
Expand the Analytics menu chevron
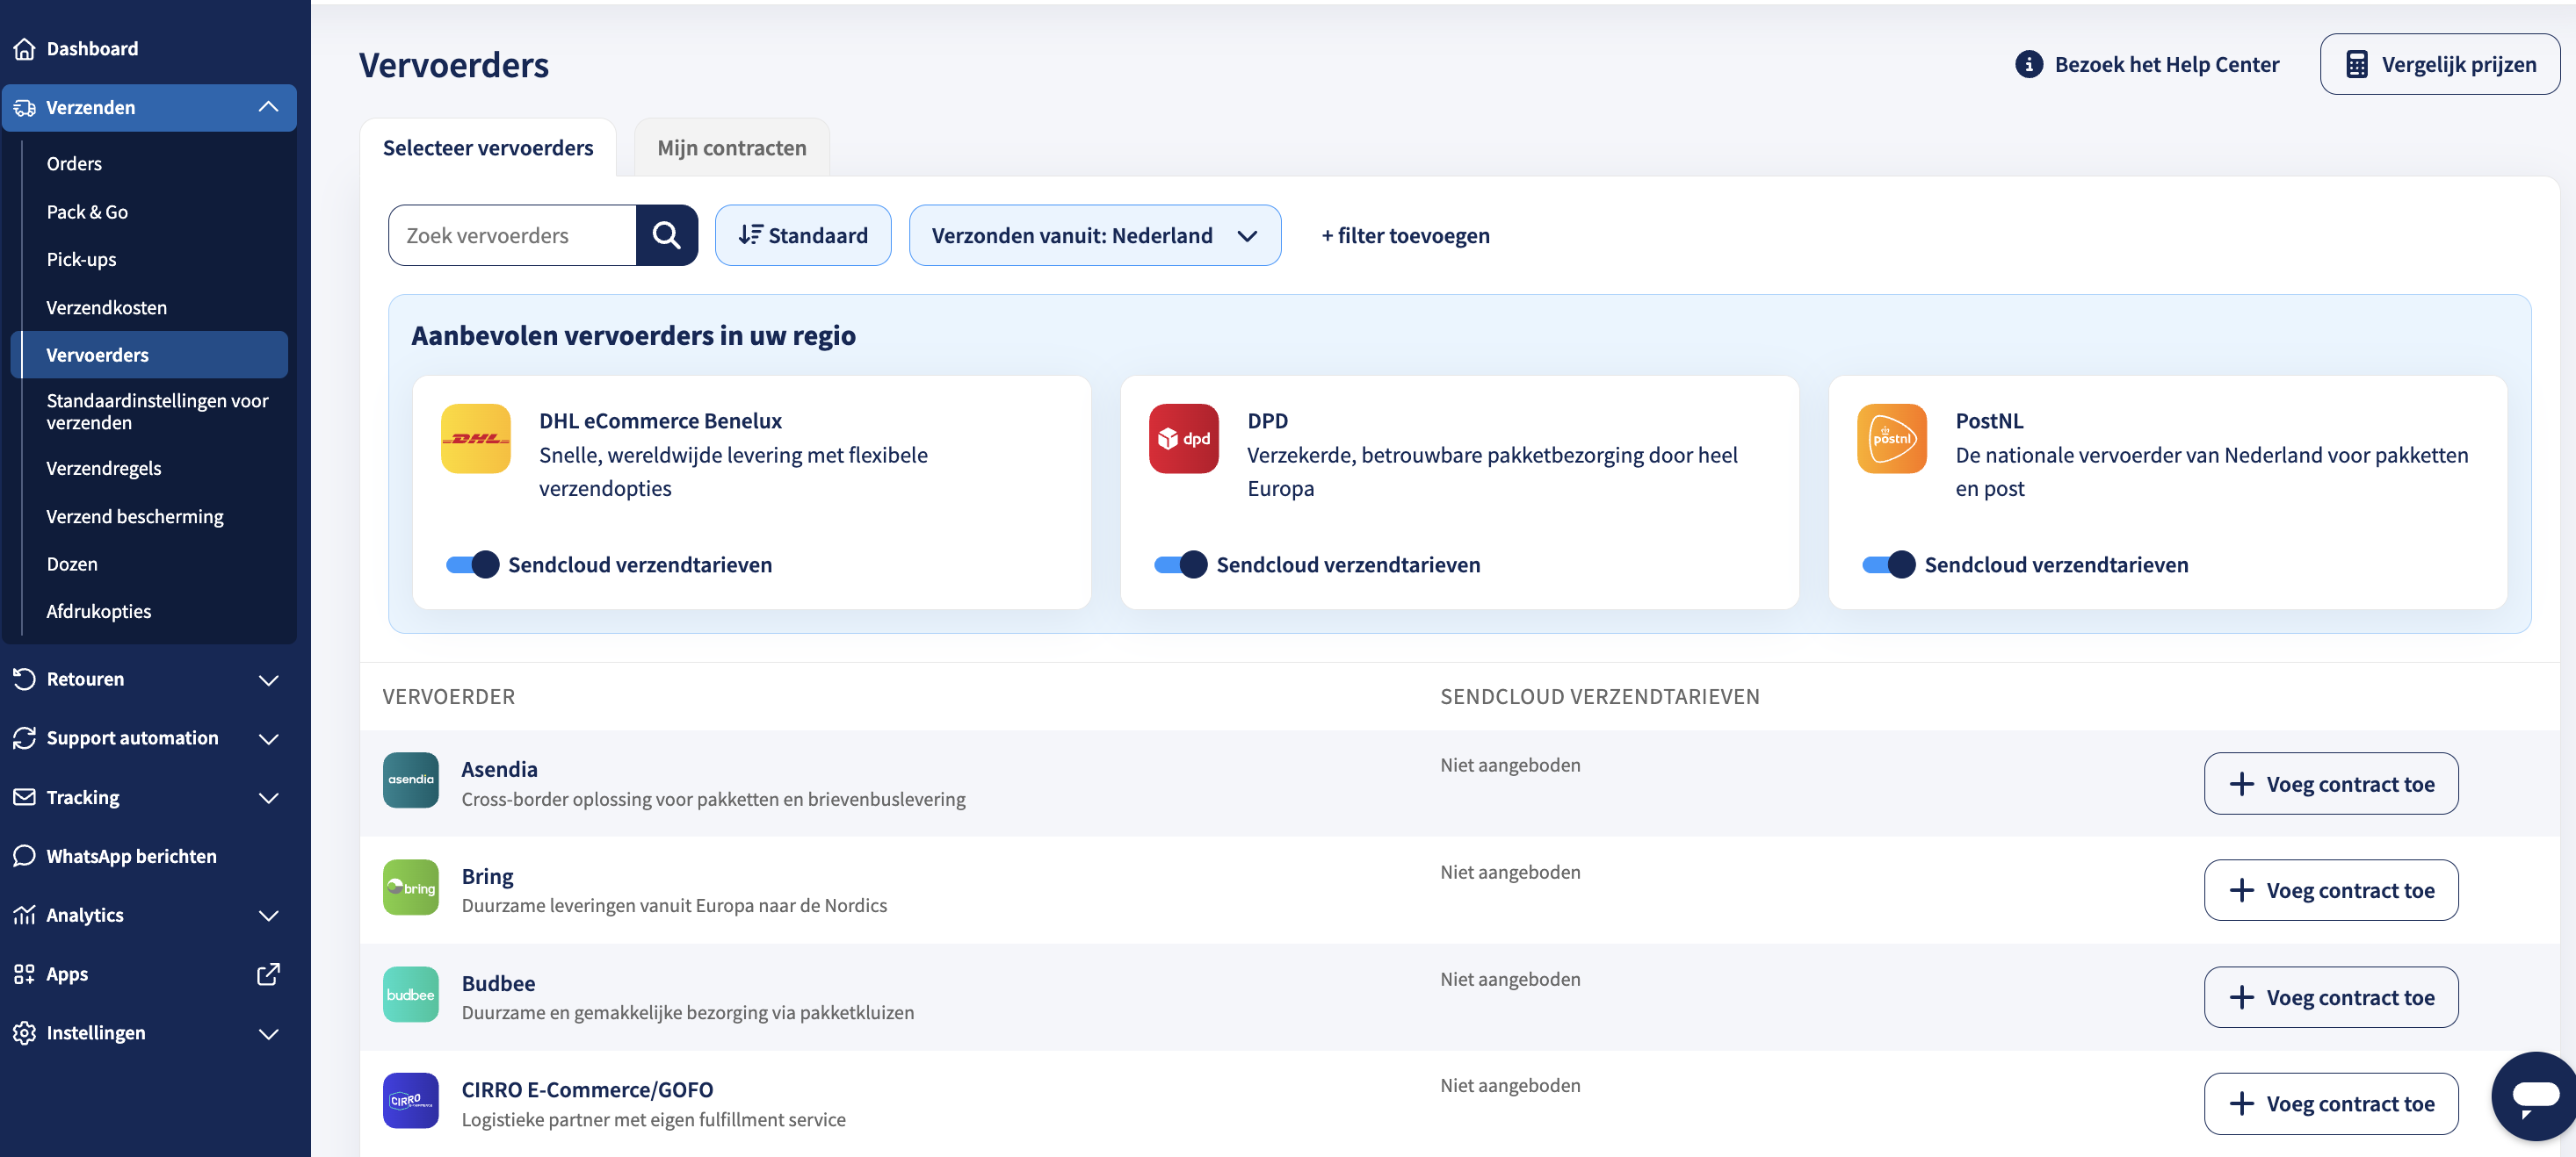268,916
